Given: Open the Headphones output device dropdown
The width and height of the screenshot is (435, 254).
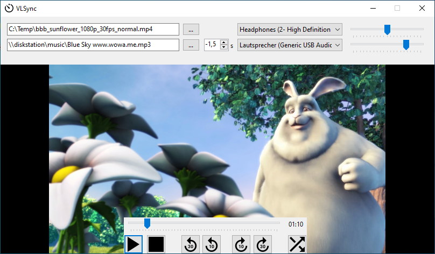Looking at the screenshot, I should tap(290, 30).
